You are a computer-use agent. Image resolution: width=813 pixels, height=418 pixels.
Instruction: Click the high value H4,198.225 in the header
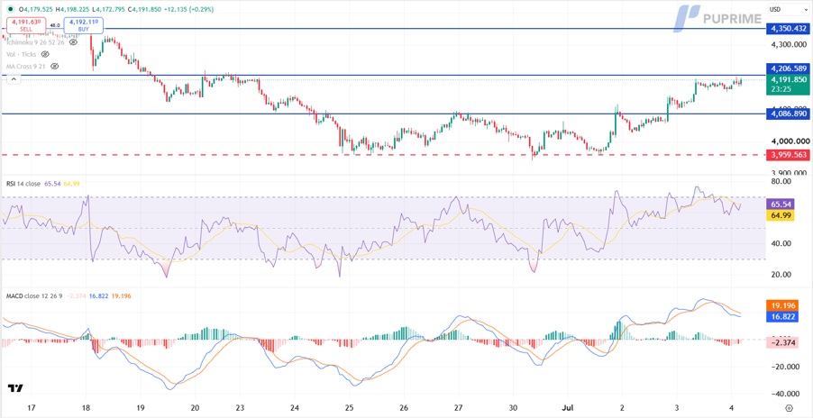coord(73,9)
